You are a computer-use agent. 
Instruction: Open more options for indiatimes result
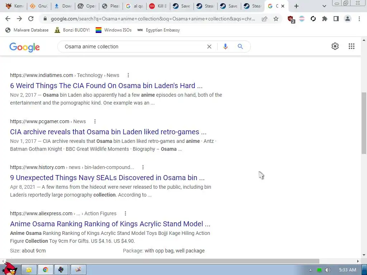pos(128,75)
